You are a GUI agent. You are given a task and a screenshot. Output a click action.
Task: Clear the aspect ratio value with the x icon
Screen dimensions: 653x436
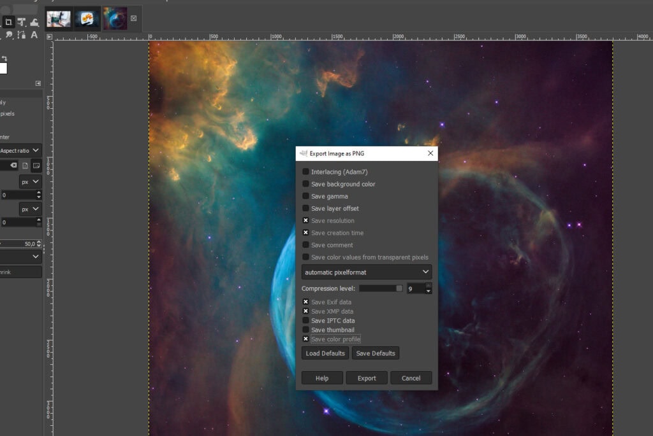(13, 164)
